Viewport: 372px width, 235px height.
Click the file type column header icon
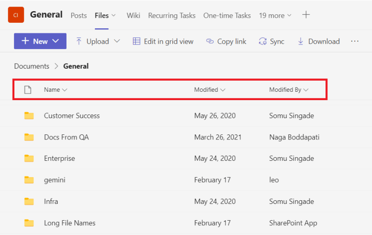[x=27, y=90]
